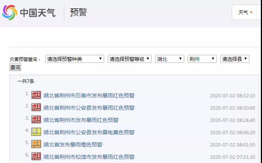
Task: Click the 查询 button
Action: click(15, 67)
